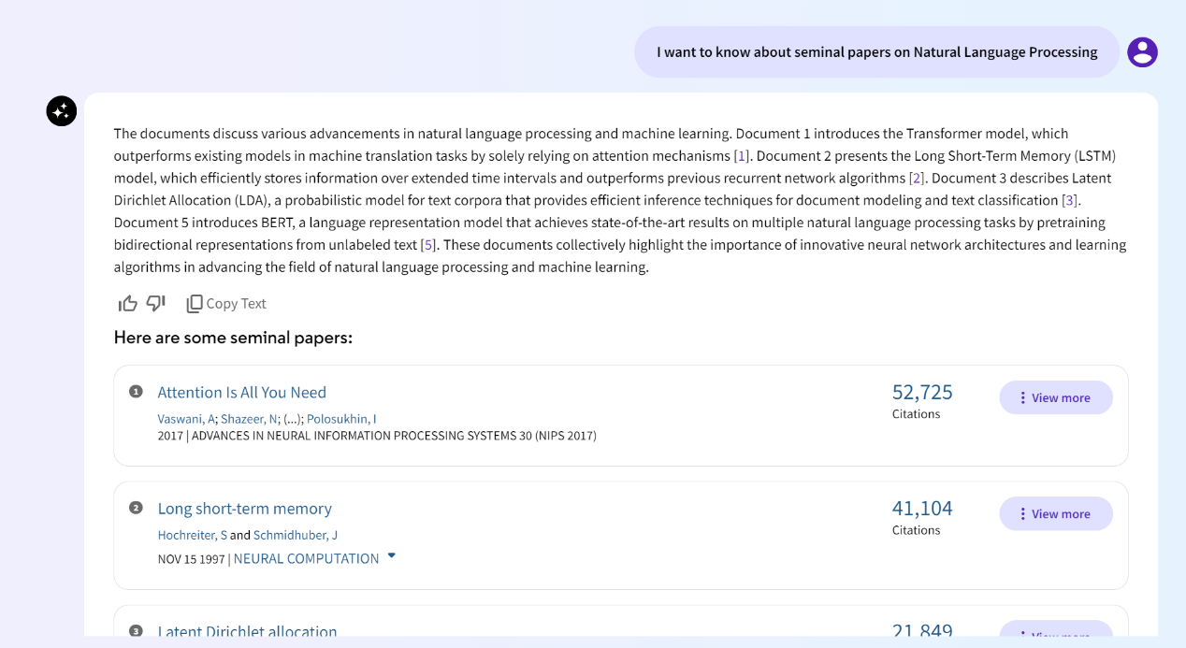
Task: Click the thumbs down feedback icon
Action: (156, 303)
